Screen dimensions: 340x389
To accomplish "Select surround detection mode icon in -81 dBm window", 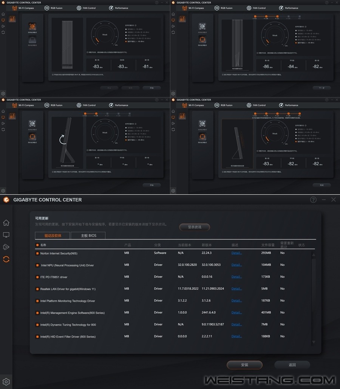I will point(32,26).
